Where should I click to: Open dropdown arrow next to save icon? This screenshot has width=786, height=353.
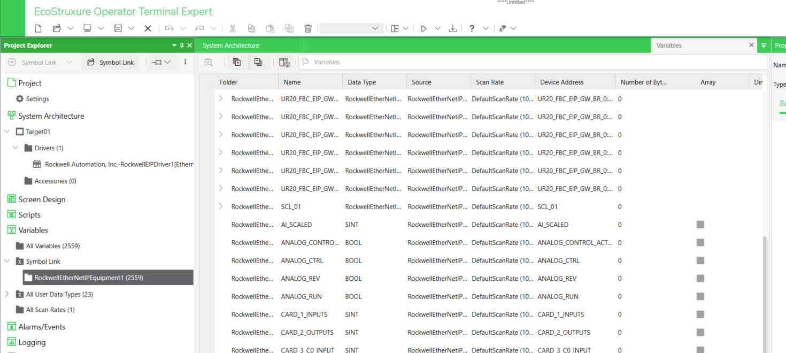pos(132,28)
